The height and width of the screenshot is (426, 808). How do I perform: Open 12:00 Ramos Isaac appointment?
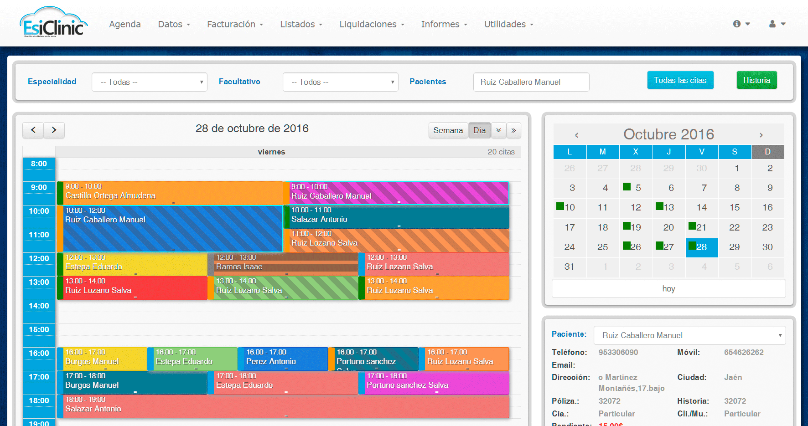(x=283, y=264)
